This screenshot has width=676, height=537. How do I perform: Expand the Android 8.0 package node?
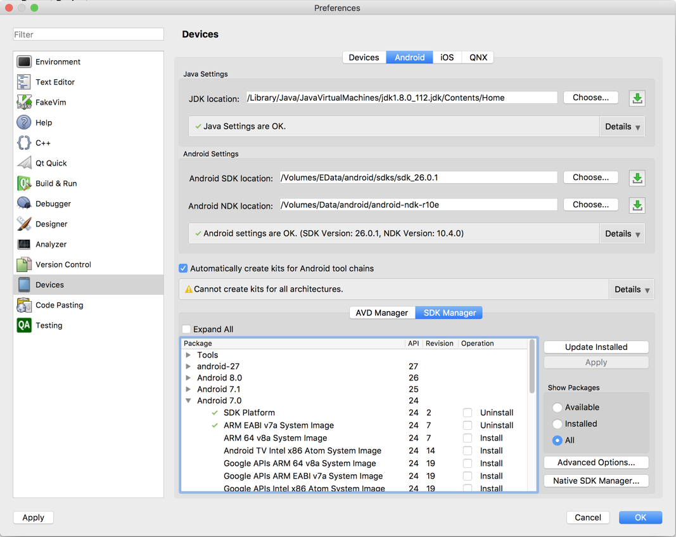188,378
